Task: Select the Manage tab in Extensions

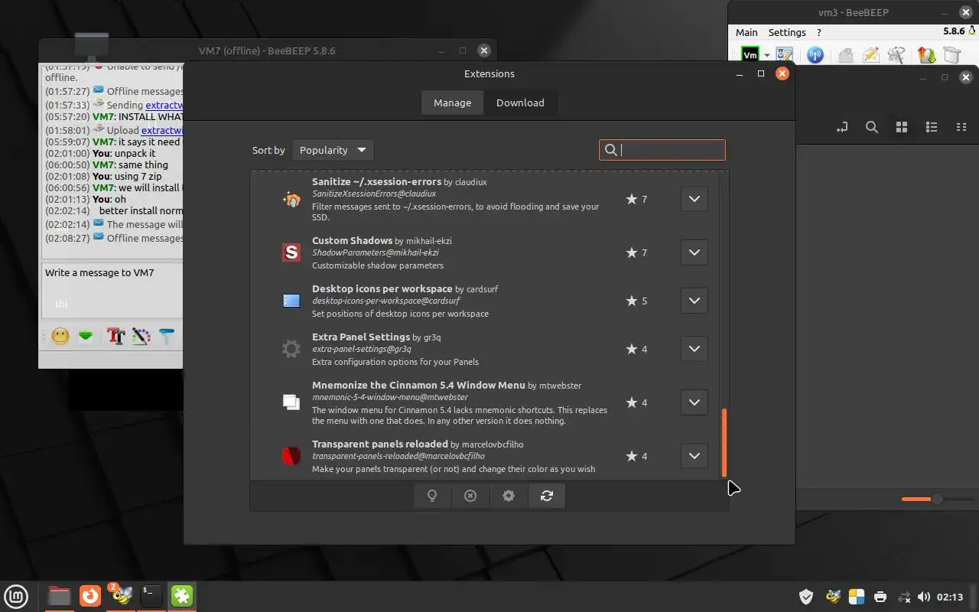Action: pos(452,103)
